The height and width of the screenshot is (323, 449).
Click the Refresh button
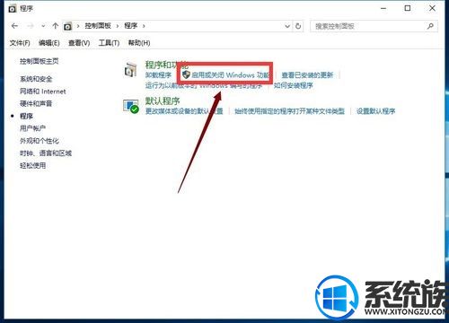[298, 26]
